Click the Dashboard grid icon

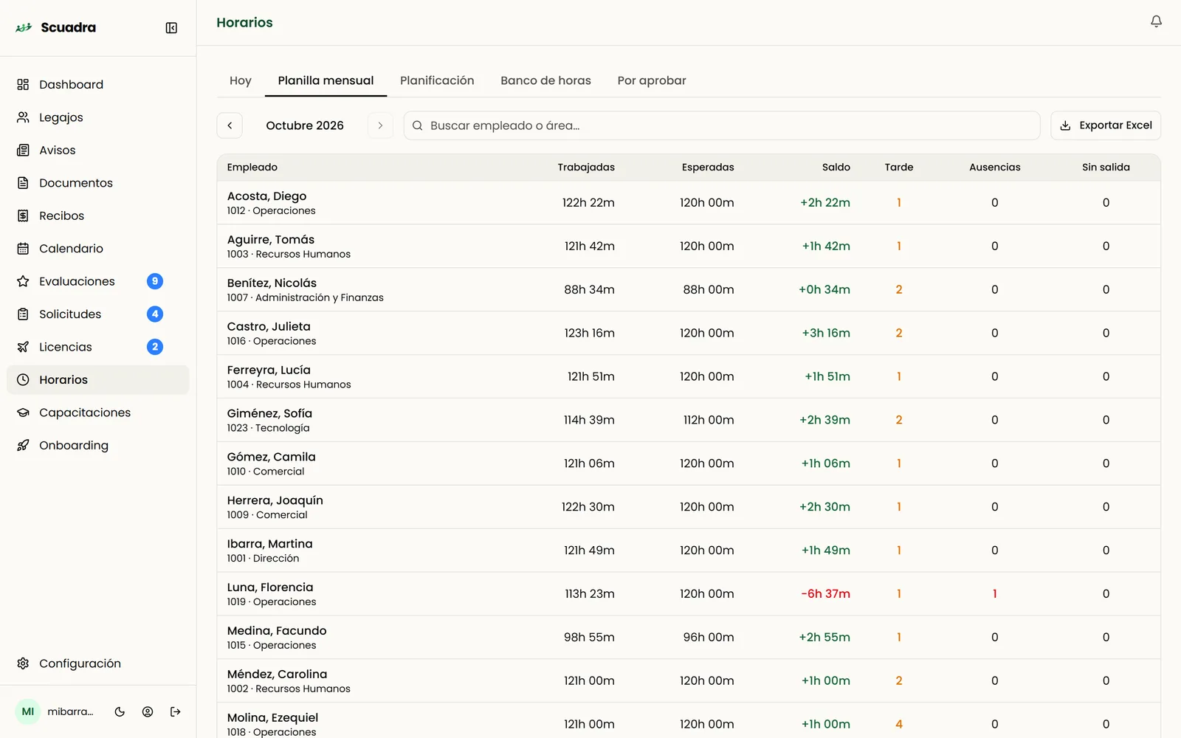coord(23,85)
